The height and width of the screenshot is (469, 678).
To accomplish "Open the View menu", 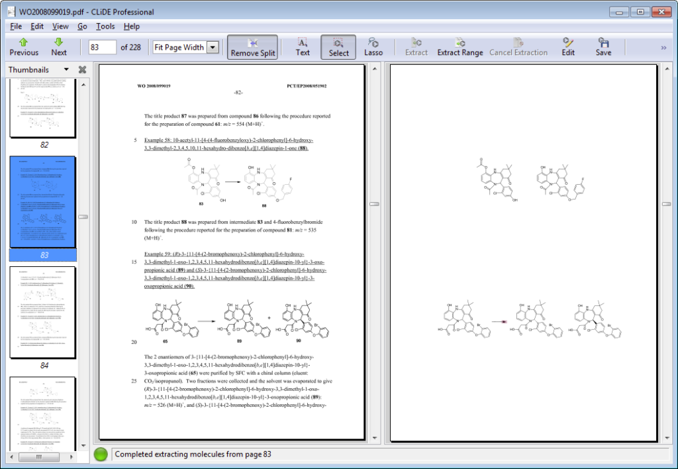I will tap(60, 26).
